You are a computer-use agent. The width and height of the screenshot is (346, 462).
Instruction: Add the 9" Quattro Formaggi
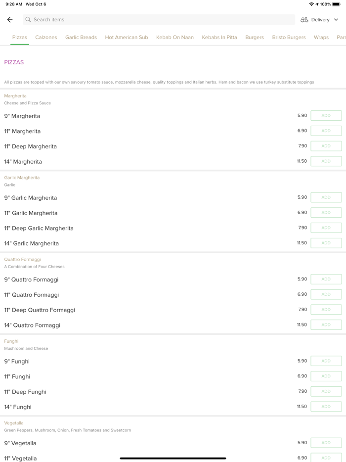[x=326, y=279]
